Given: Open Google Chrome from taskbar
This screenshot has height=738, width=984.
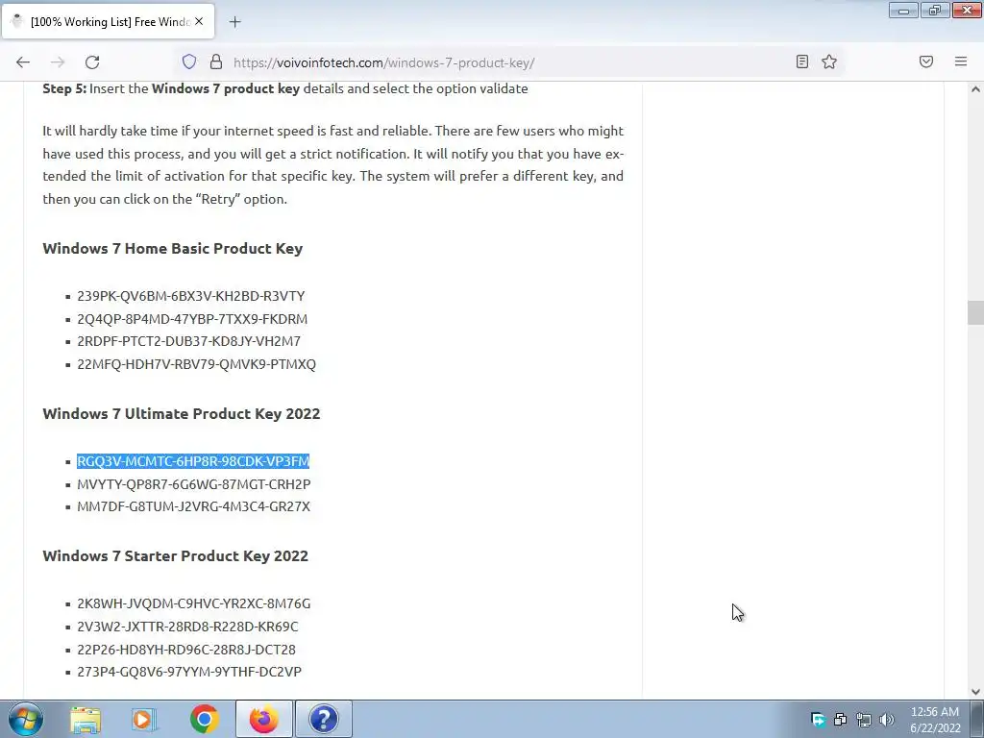Looking at the screenshot, I should (204, 719).
